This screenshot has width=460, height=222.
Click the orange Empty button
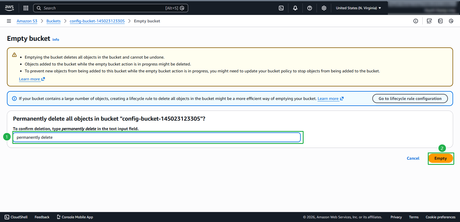440,158
